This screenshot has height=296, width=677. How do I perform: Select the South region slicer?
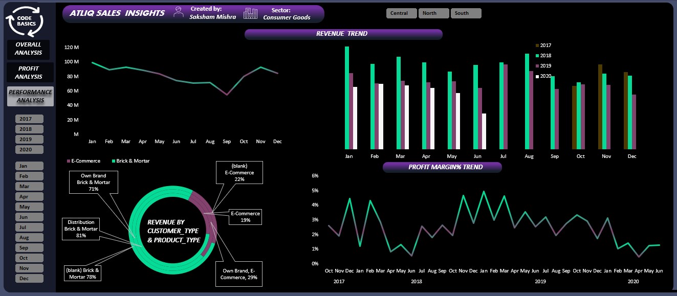(466, 13)
